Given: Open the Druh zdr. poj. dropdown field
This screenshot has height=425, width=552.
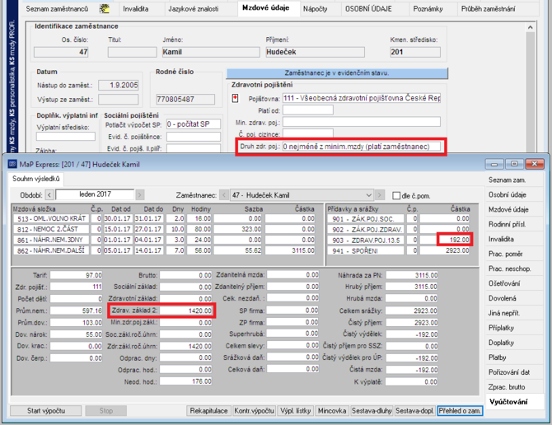Looking at the screenshot, I should 362,147.
